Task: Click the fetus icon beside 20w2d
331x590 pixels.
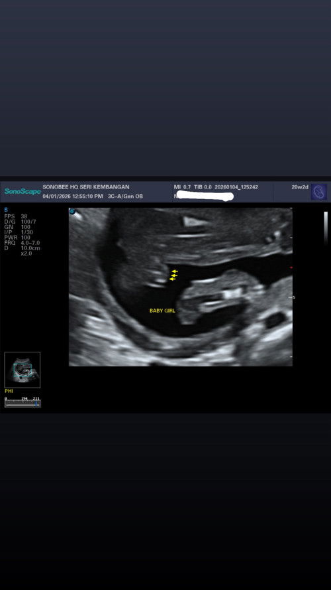Action: 318,192
